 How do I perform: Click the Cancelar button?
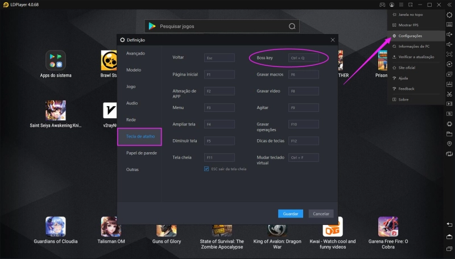click(321, 214)
